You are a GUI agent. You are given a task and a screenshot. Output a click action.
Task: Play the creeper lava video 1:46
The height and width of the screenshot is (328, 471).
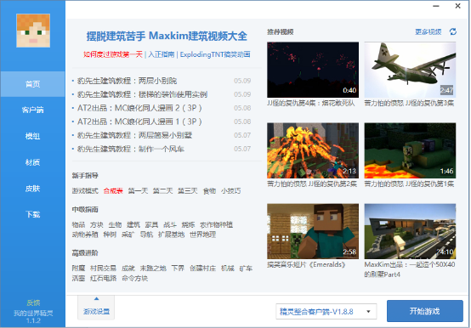point(410,150)
